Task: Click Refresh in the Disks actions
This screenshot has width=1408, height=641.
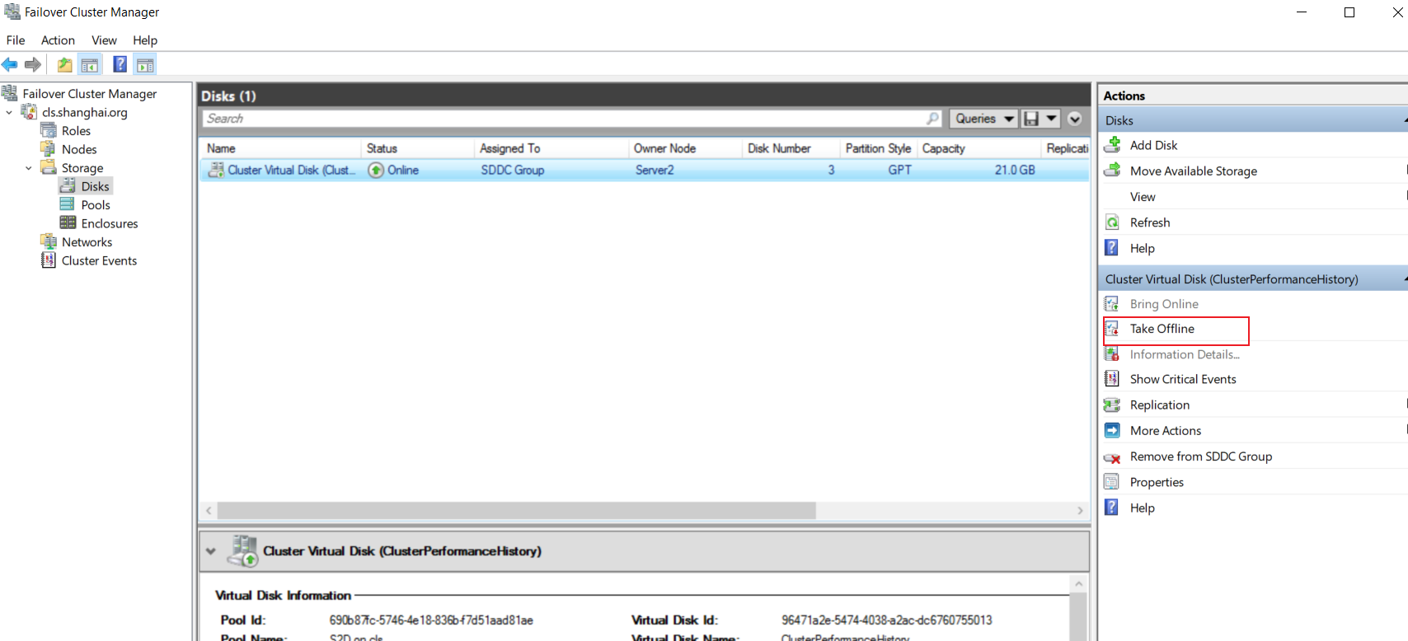Action: pyautogui.click(x=1149, y=222)
